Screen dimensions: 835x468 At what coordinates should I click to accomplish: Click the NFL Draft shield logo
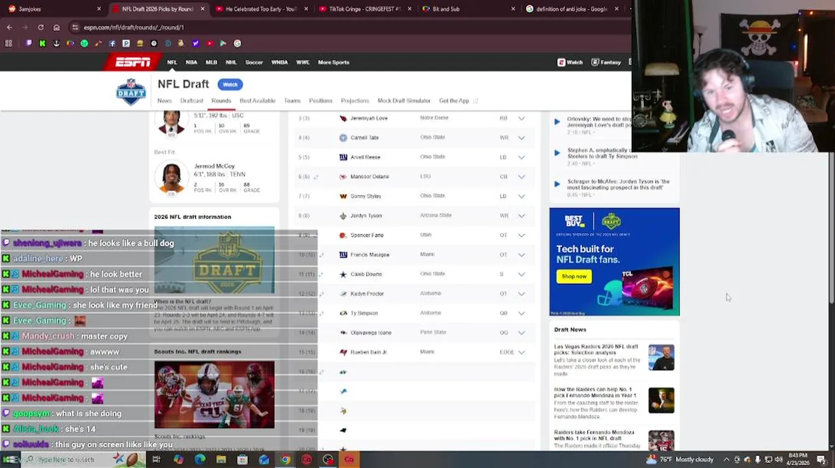click(131, 92)
